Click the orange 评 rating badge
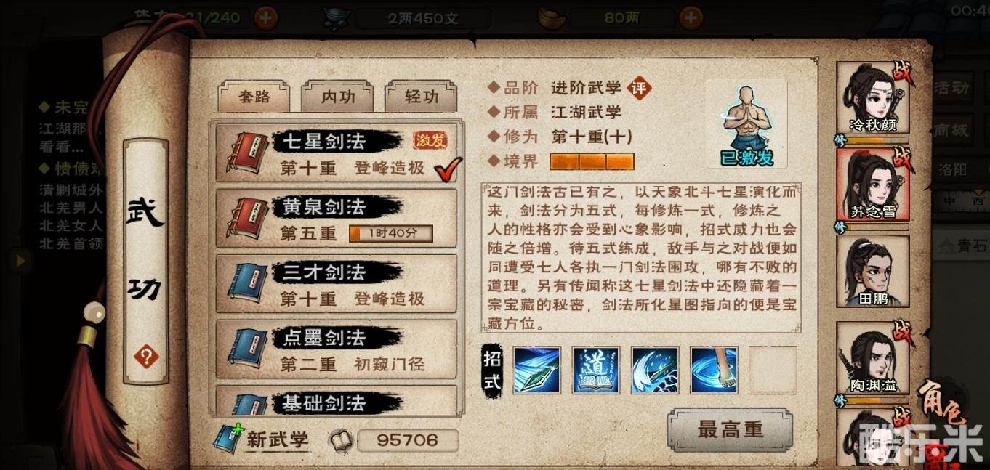This screenshot has width=990, height=470. (640, 89)
